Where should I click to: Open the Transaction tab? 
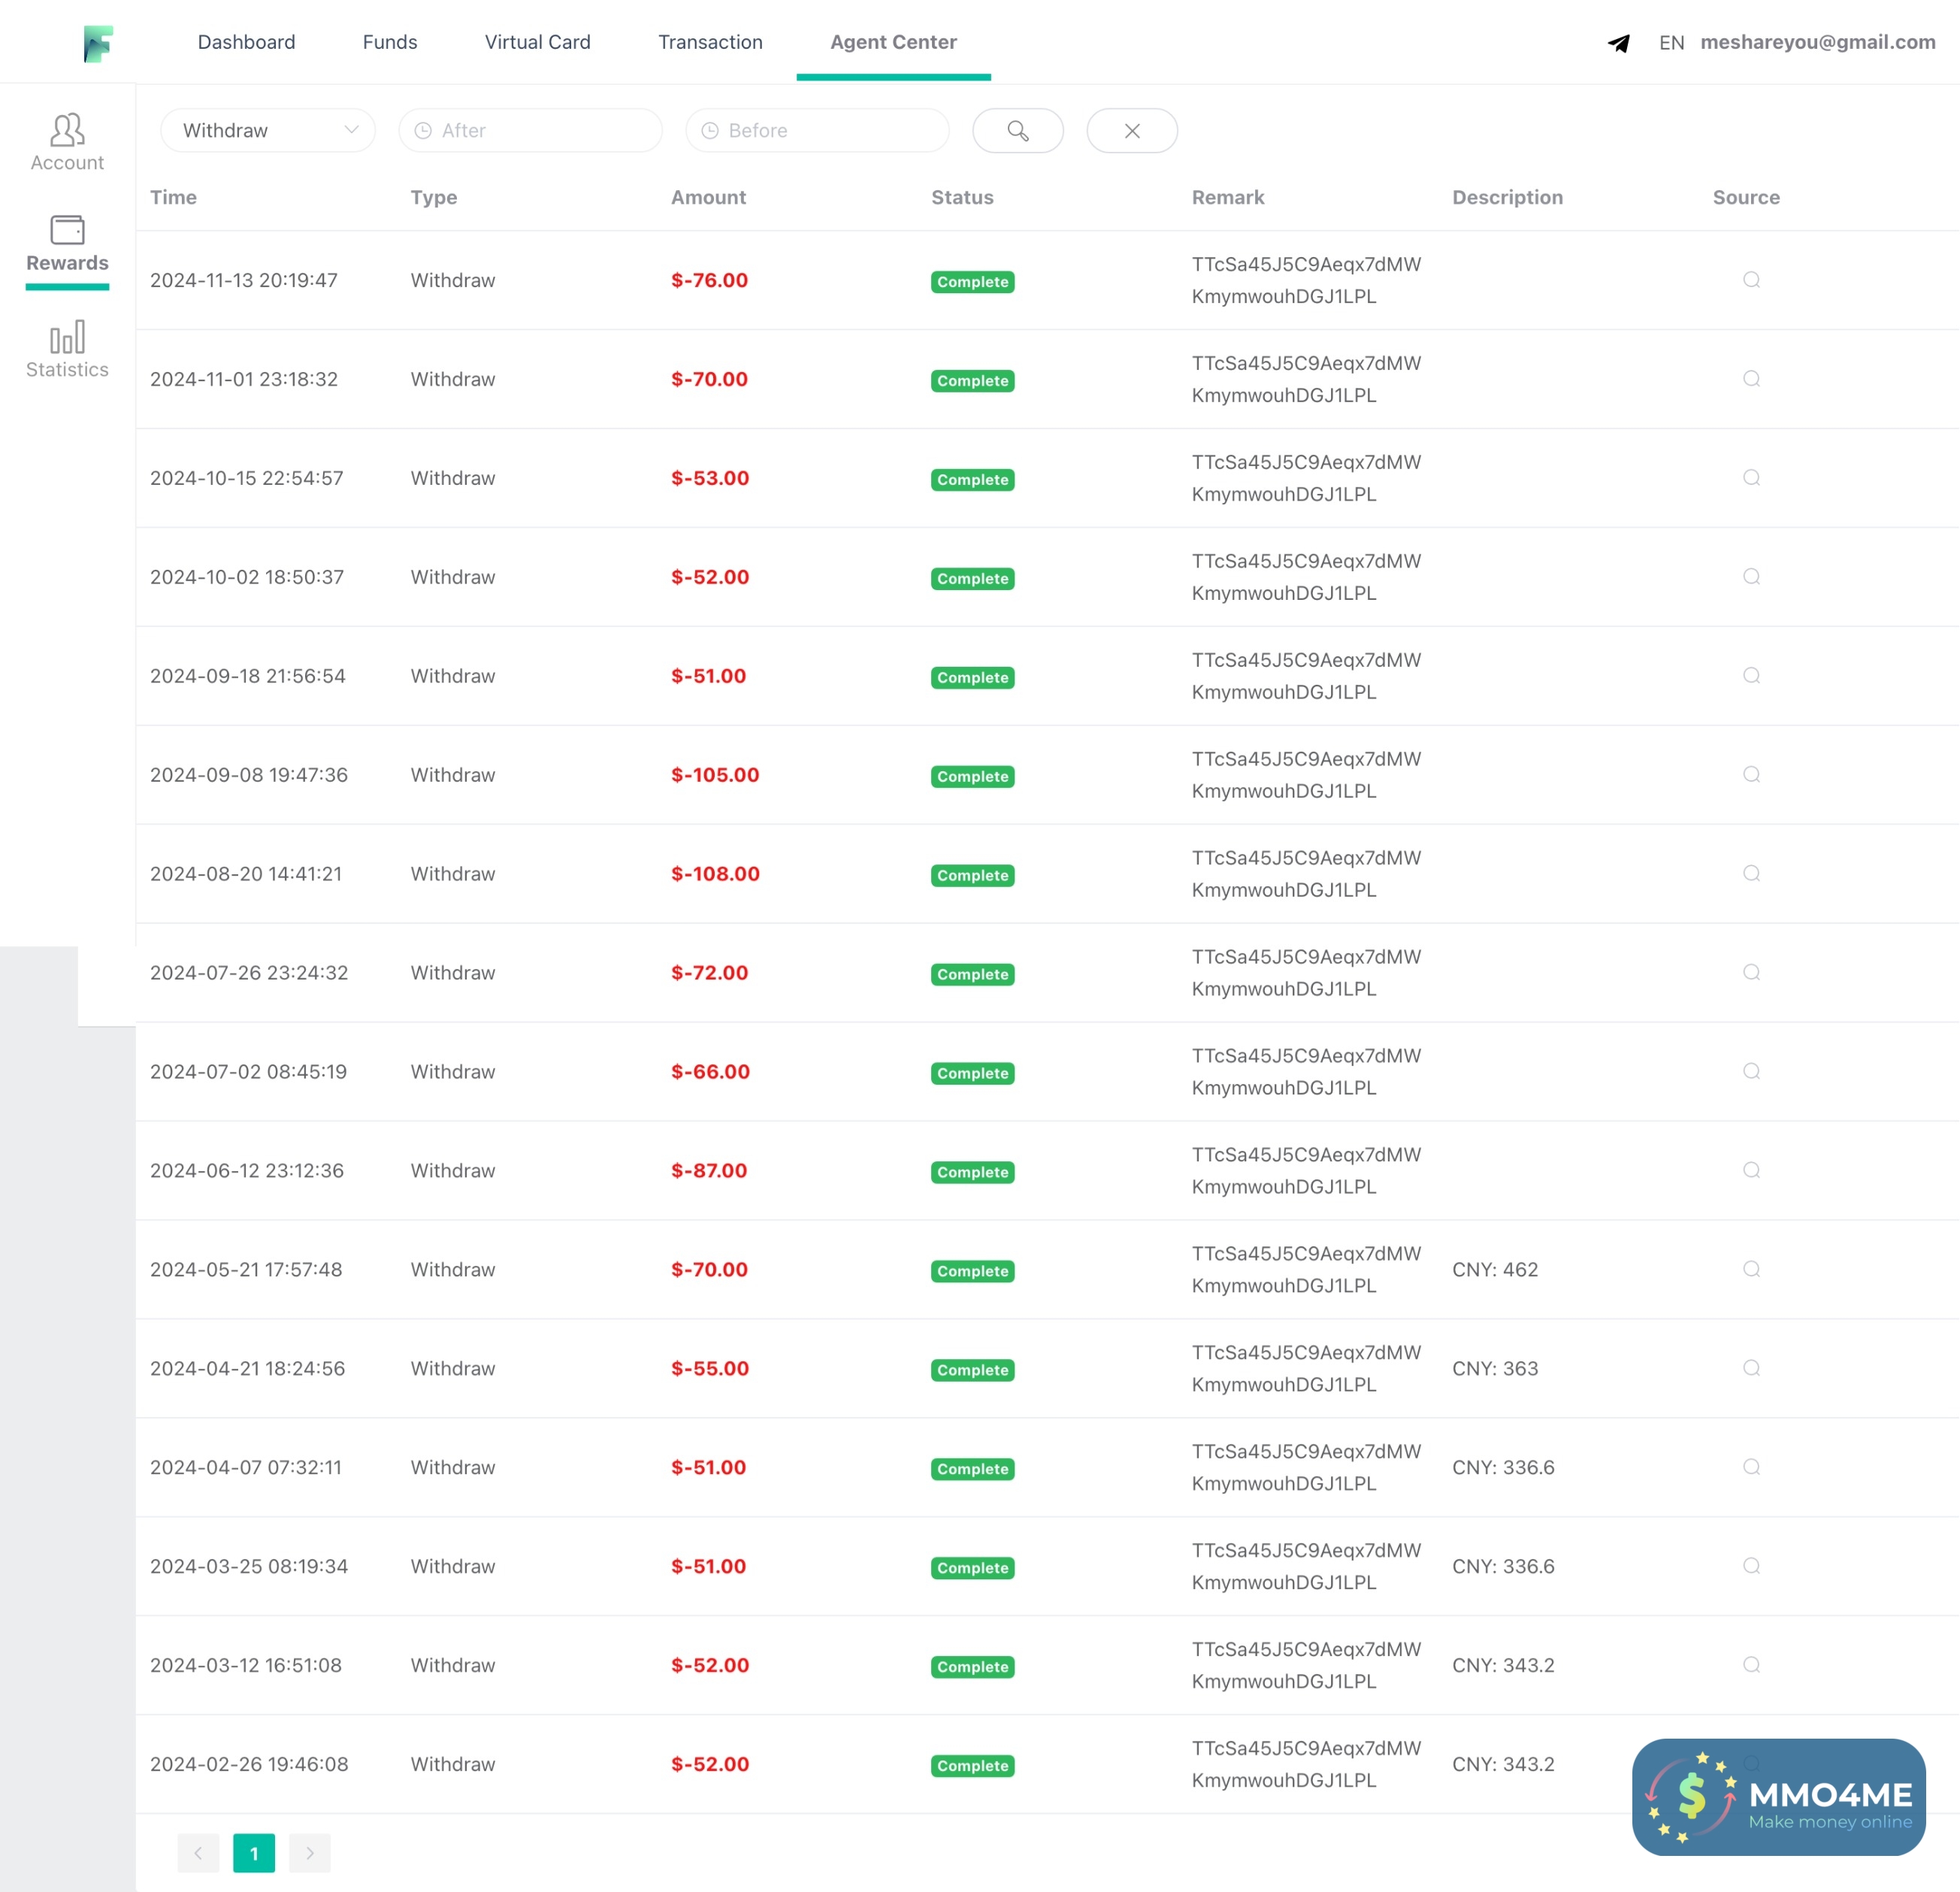tap(710, 43)
